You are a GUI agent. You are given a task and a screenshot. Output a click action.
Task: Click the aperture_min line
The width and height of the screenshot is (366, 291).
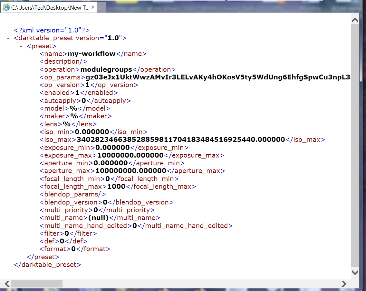112,163
